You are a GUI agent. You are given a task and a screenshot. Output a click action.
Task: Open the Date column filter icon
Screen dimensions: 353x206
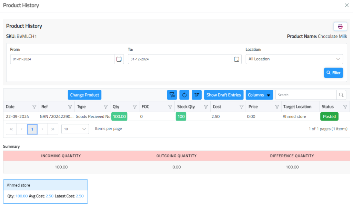point(34,107)
